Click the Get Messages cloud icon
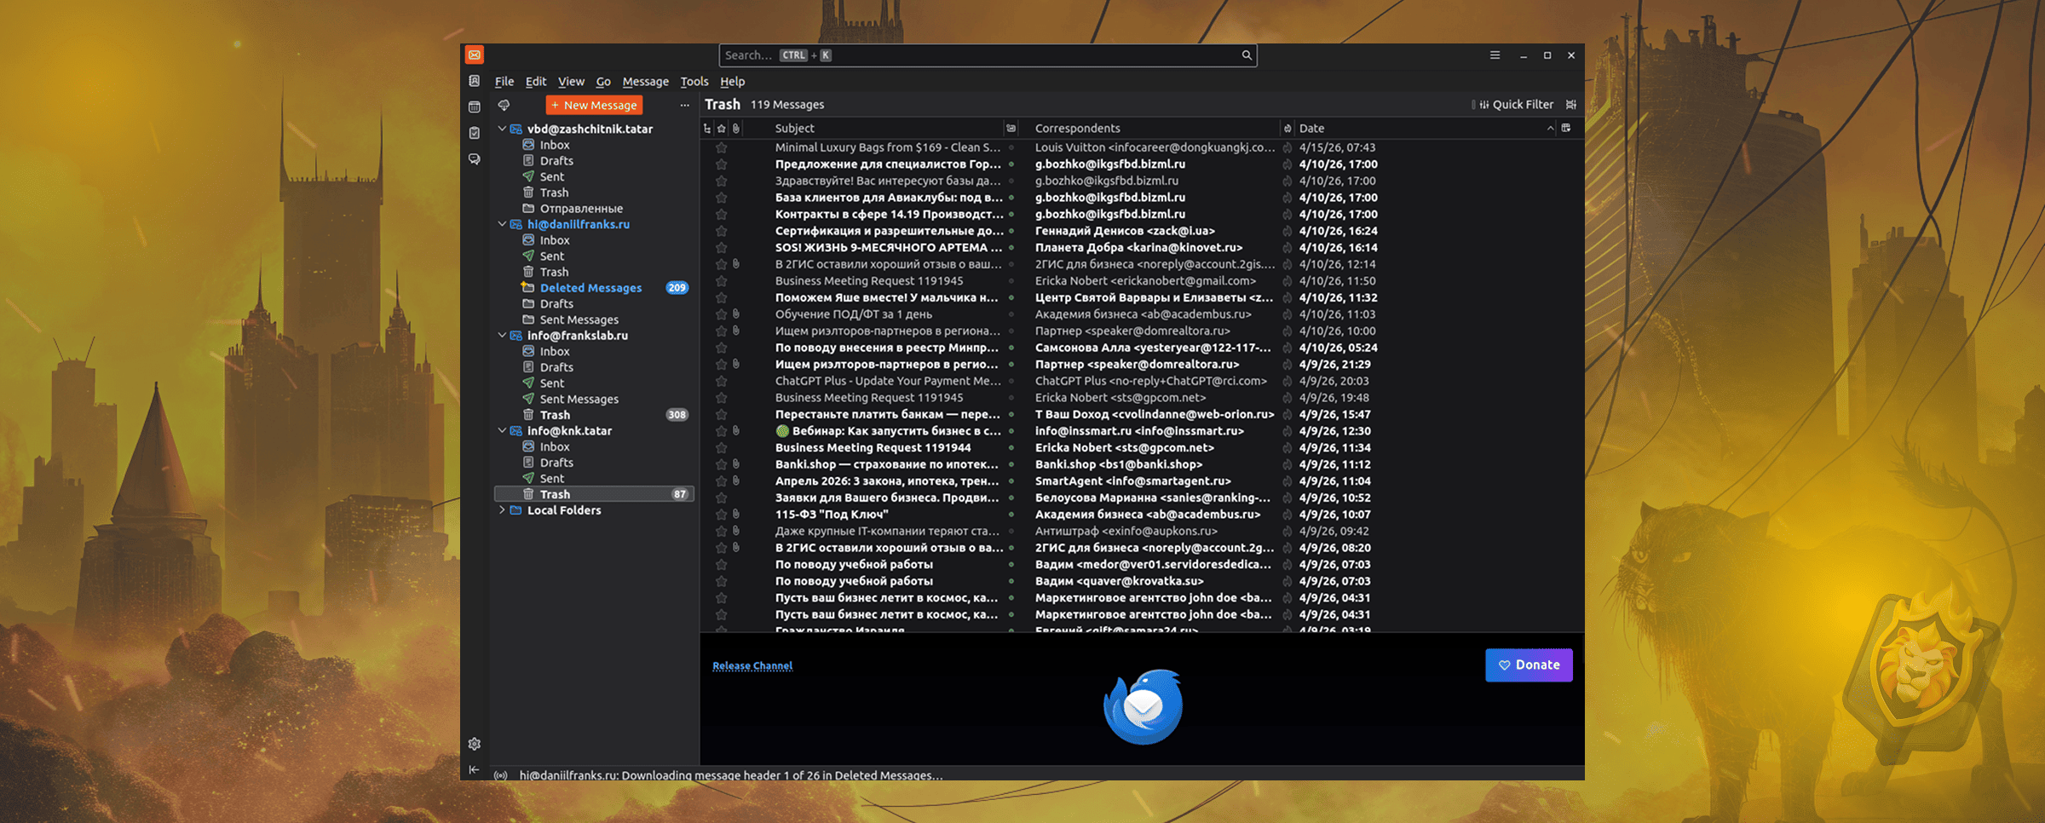Screen dimensions: 2045x823 (x=504, y=105)
